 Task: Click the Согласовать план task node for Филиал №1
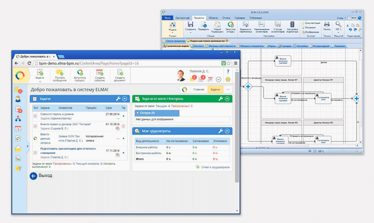click(323, 98)
